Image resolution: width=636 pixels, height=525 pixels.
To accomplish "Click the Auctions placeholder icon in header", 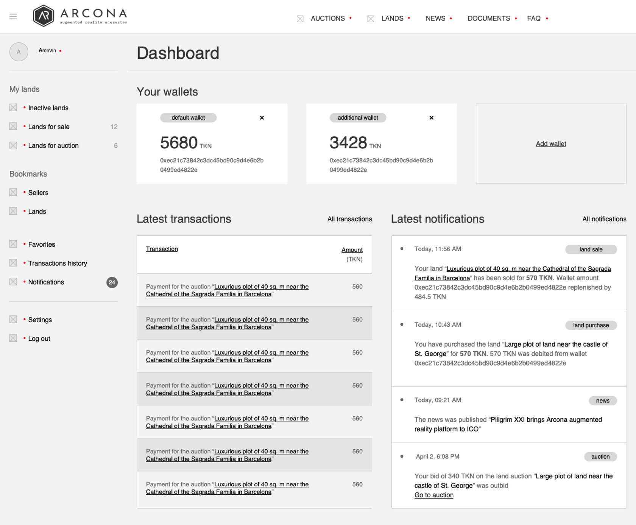I will coord(300,19).
